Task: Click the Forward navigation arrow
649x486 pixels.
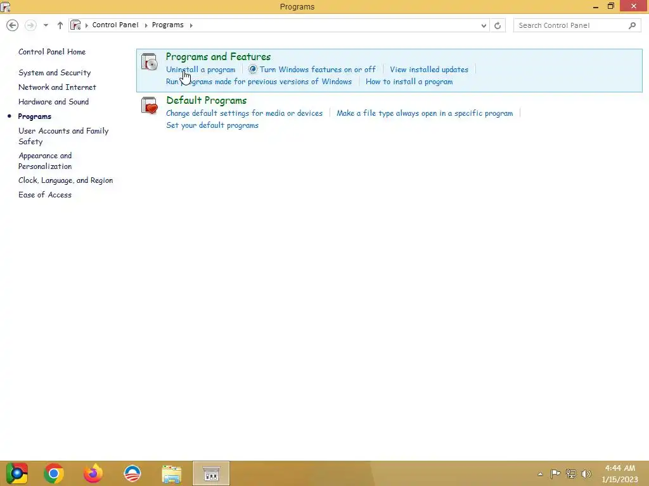Action: (30, 25)
